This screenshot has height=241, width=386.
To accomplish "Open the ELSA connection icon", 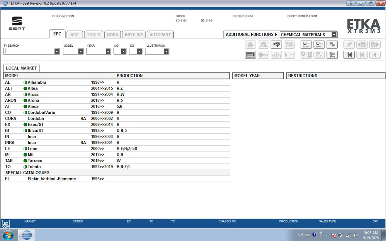I will coord(306,45).
